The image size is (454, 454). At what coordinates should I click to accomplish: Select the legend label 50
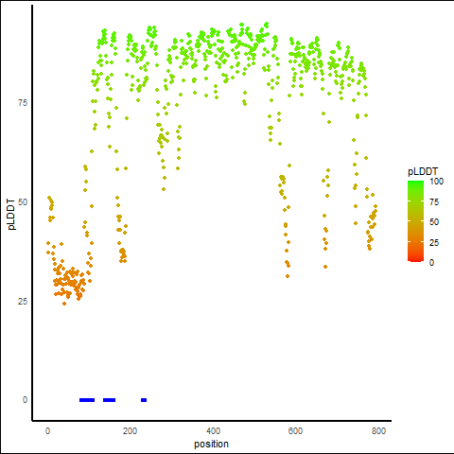tap(434, 222)
